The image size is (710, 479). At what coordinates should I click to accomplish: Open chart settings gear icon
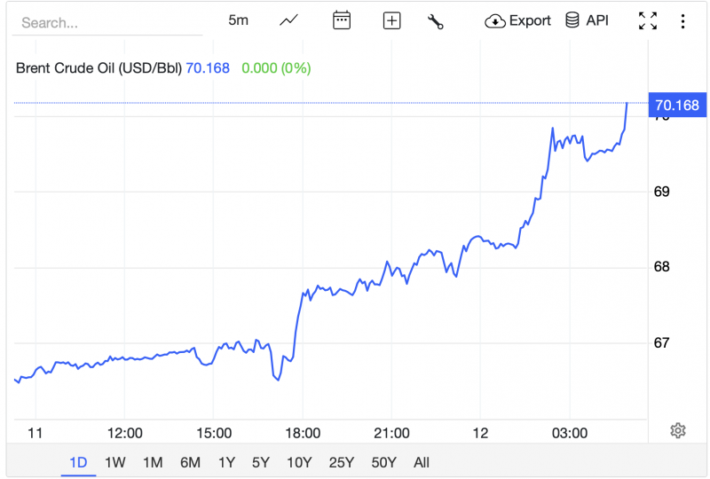click(678, 430)
